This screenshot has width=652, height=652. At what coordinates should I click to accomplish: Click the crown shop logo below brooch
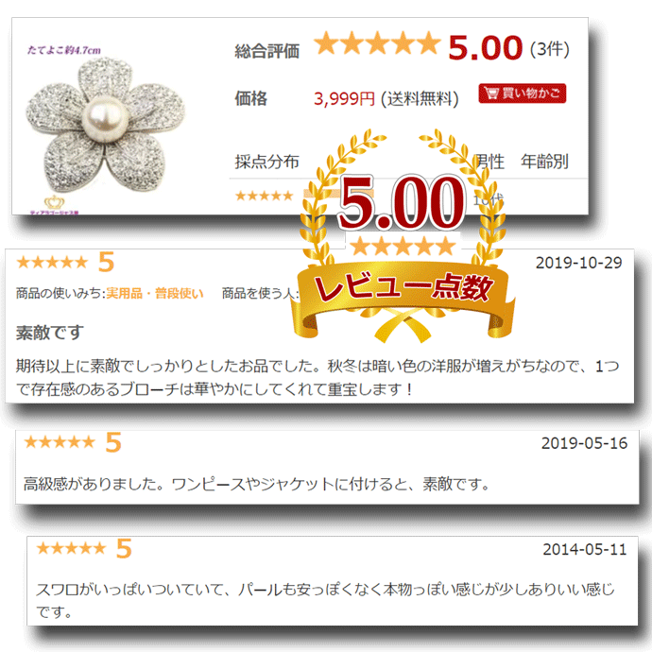55,204
